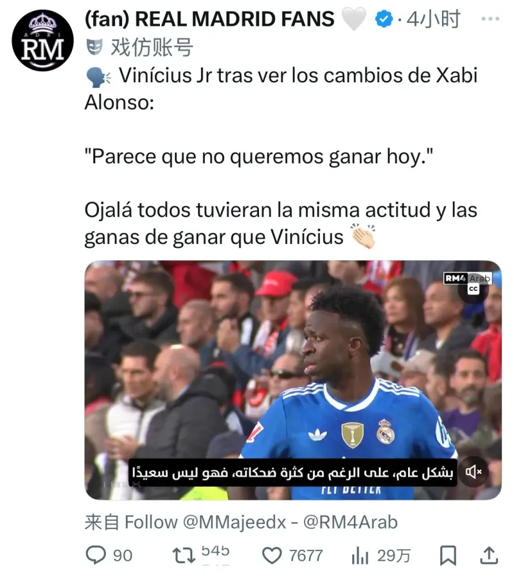Click the parody account mask label
This screenshot has height=578, width=514.
click(x=139, y=47)
